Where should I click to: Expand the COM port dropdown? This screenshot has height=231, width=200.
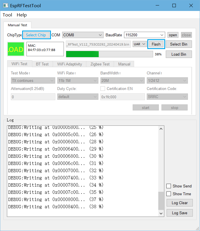coord(83,35)
